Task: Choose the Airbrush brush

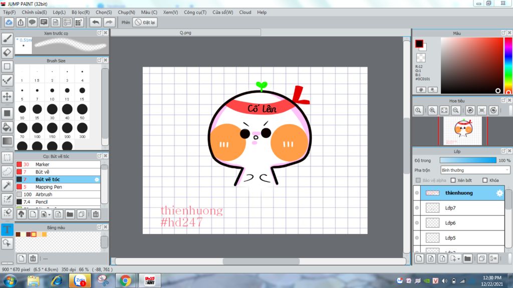Action: [58, 194]
